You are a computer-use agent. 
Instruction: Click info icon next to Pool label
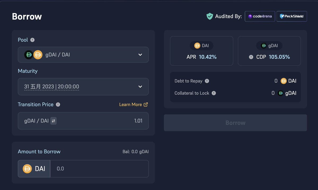pos(32,40)
